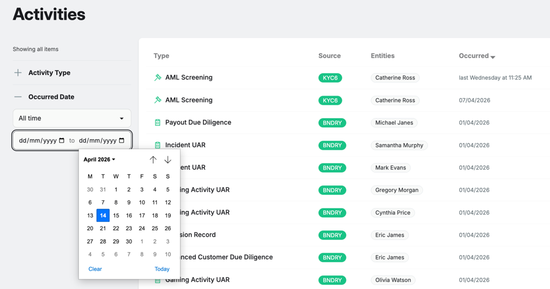Image resolution: width=550 pixels, height=289 pixels.
Task: Click the Clear link in calendar
Action: click(95, 269)
